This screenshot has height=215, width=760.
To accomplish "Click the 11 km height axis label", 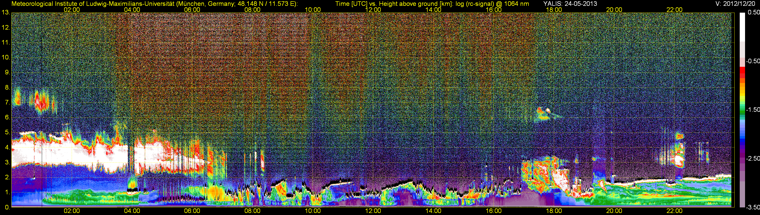I will 6,42.
